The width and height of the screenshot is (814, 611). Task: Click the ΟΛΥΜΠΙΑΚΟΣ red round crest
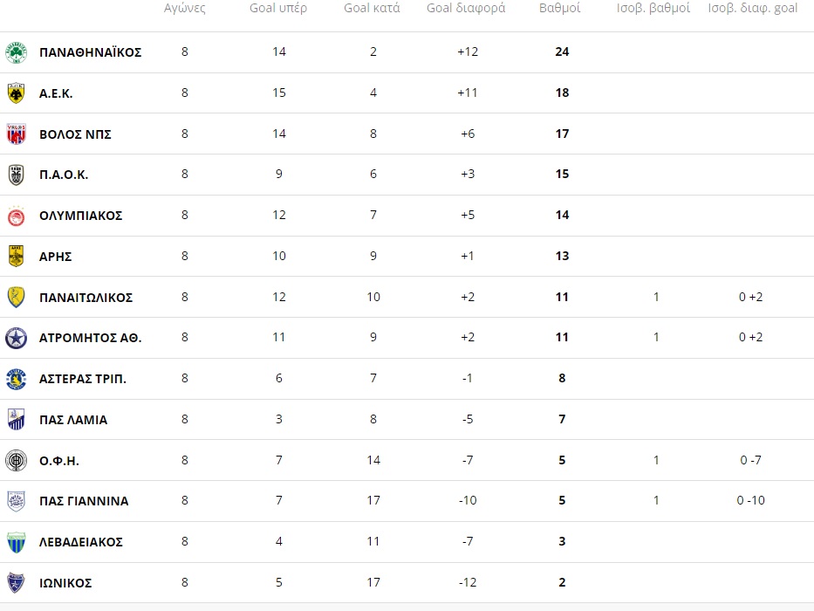(x=16, y=216)
